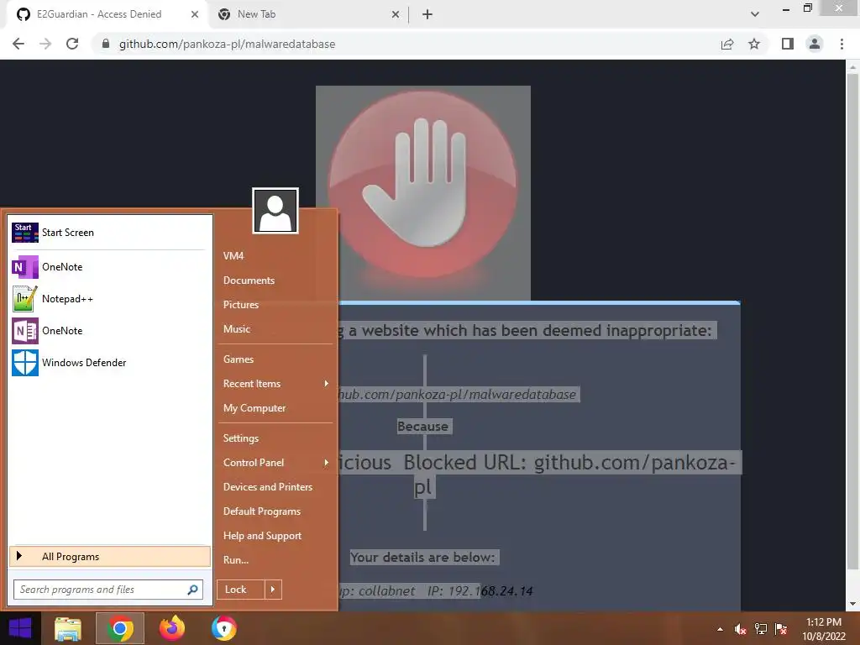Open Action Center flag icon
The image size is (860, 645).
coord(781,629)
